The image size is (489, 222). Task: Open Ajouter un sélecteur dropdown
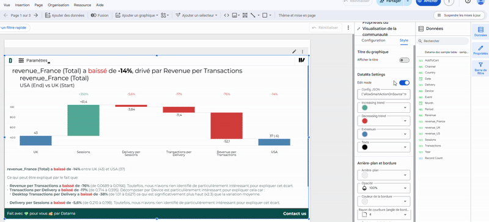pos(196,15)
